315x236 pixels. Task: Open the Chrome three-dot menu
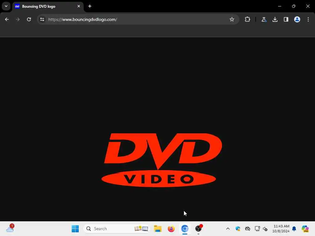click(x=308, y=19)
